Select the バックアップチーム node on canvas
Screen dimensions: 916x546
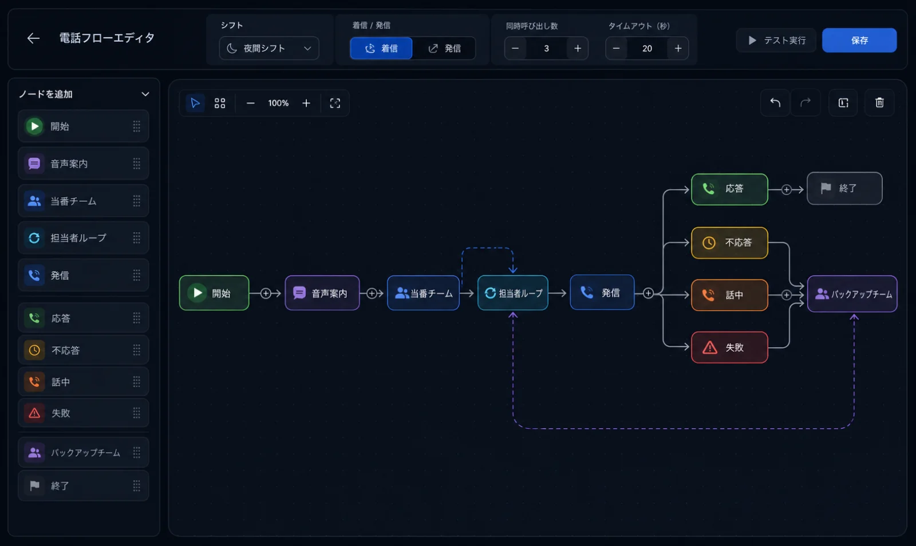coord(852,294)
